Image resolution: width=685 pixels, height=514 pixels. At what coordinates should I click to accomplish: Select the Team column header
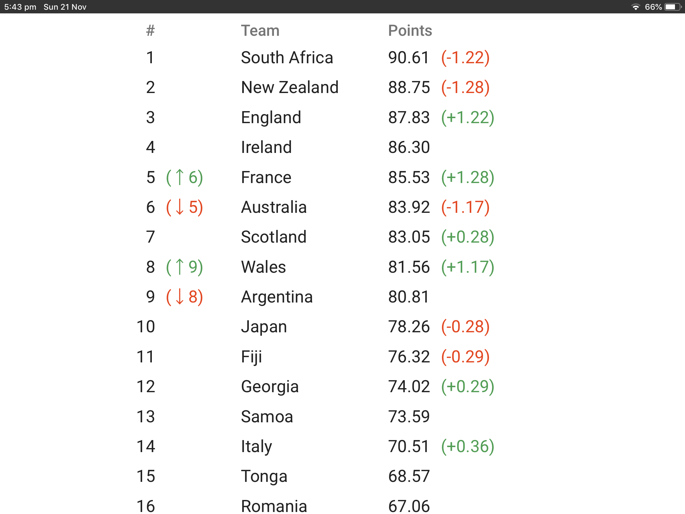(x=260, y=31)
